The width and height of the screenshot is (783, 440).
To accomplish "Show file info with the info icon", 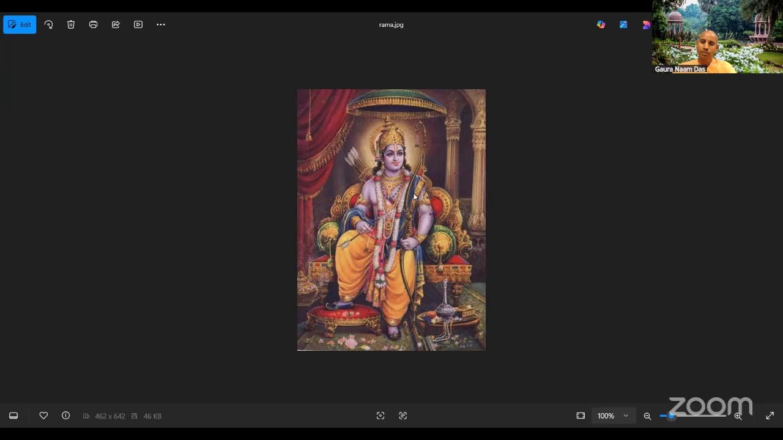I will 66,416.
